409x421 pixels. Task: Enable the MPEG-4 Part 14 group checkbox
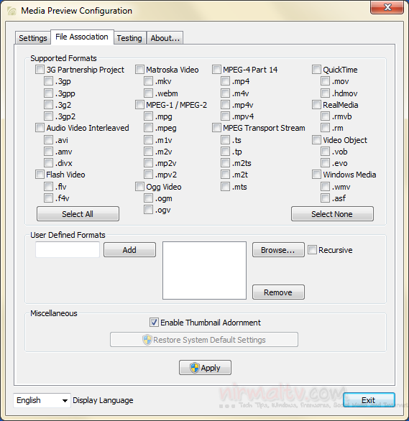tap(216, 69)
